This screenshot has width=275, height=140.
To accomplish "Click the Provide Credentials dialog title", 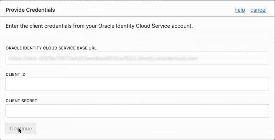I will coord(31,10).
